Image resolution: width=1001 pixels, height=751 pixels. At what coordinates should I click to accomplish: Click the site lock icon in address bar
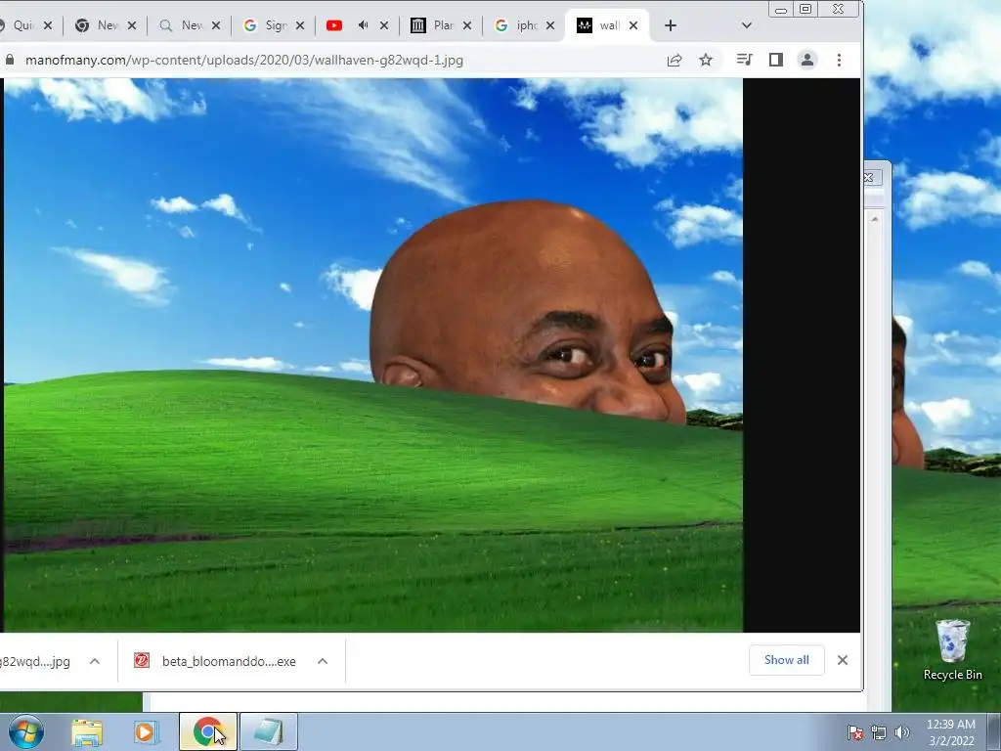9,60
